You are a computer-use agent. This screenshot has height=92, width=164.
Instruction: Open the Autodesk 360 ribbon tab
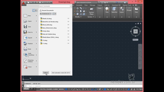(116, 5)
